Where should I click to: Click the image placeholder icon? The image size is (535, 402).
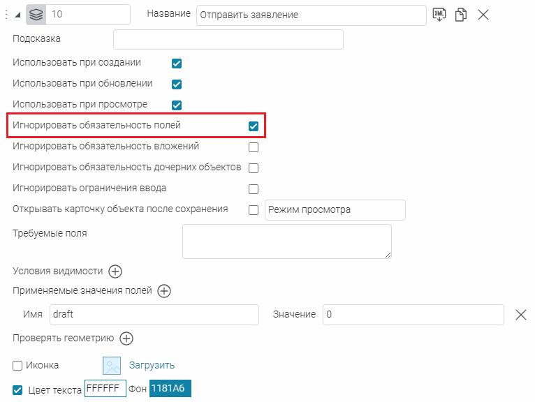pos(112,366)
